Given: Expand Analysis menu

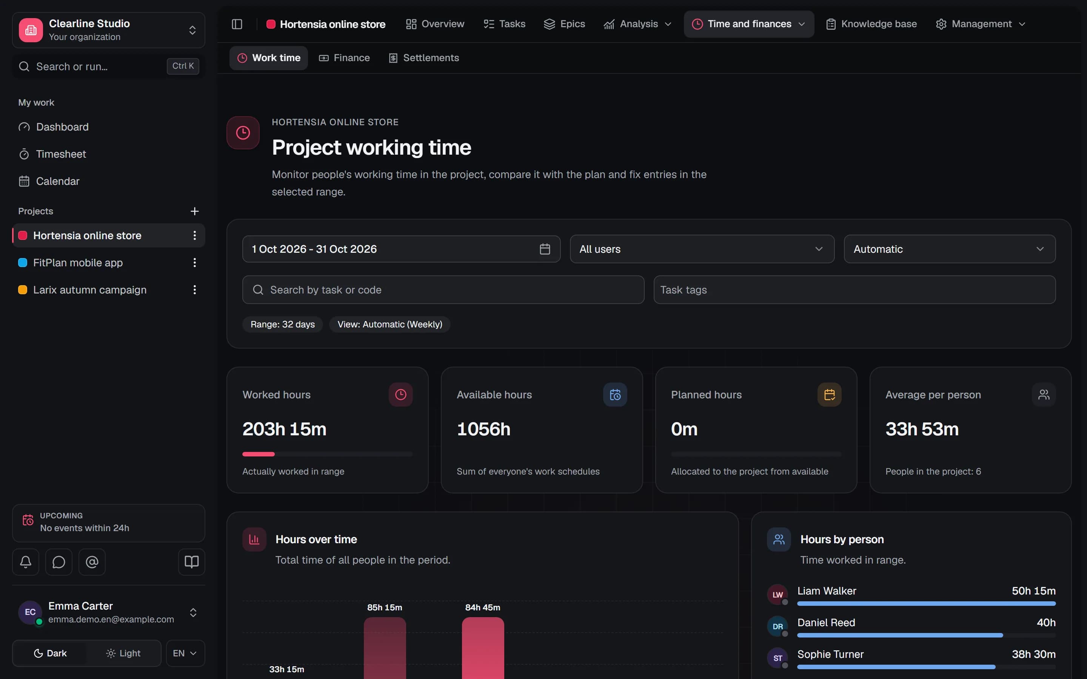Looking at the screenshot, I should point(637,24).
